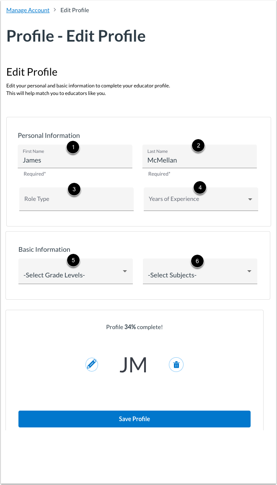
Task: Click callout badge 3 above Role Type
Action: [x=74, y=190]
